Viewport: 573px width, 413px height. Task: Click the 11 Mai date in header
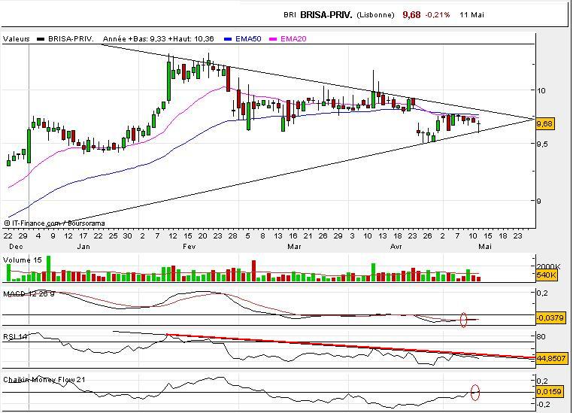(471, 15)
